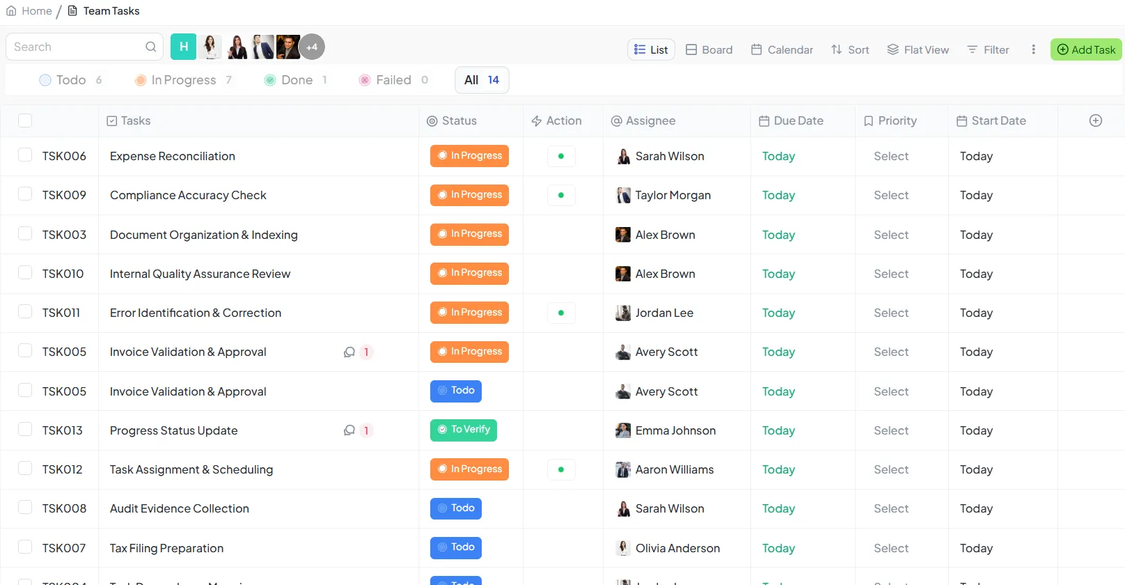Viewport: 1125px width, 585px height.
Task: Check the TSK006 row checkbox
Action: pos(25,155)
